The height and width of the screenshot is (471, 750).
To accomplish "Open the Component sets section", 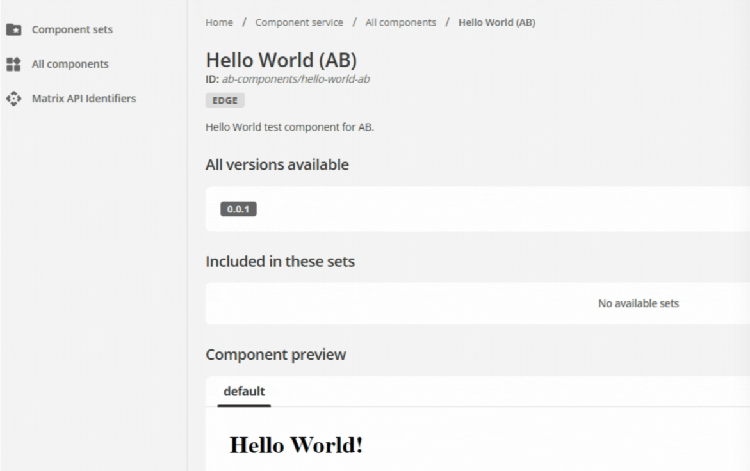I will point(71,29).
